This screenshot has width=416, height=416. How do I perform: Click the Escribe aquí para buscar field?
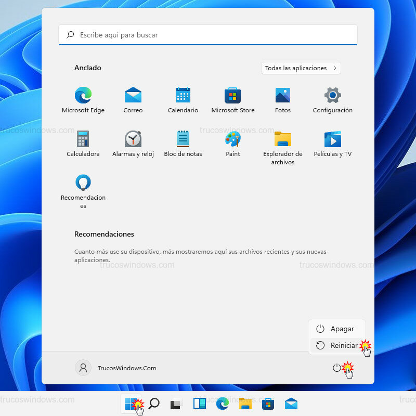click(208, 35)
